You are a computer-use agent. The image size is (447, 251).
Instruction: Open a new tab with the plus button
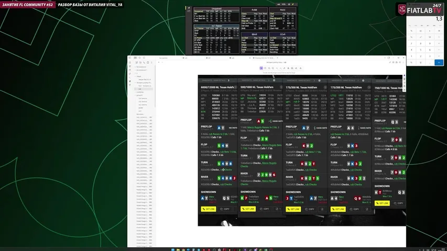277,58
